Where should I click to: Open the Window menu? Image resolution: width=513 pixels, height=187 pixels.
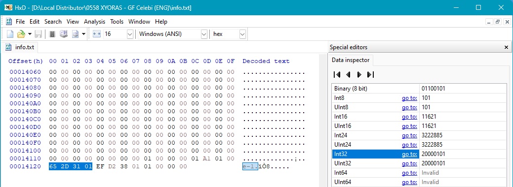tap(139, 22)
